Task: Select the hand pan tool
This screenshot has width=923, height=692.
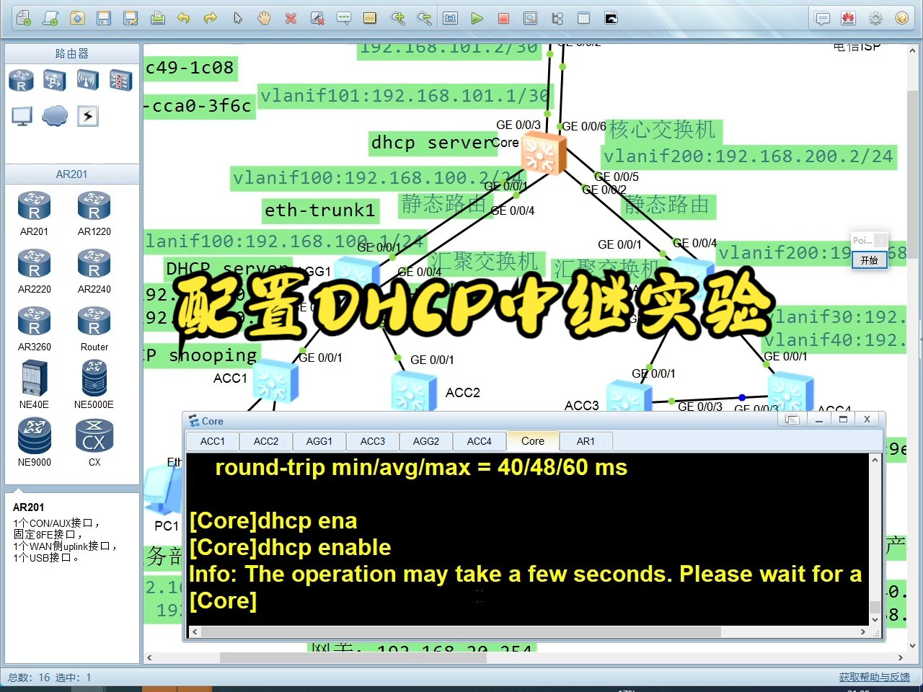Action: (x=265, y=18)
